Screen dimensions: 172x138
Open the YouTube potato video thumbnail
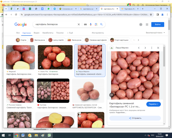pos(53,91)
